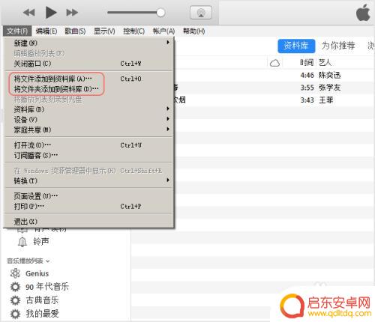Viewport: 375px width, 322px height.
Task: Open the 我的最爱 playlist
Action: click(x=42, y=314)
